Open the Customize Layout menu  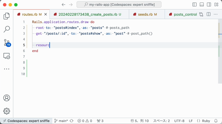(216, 4)
